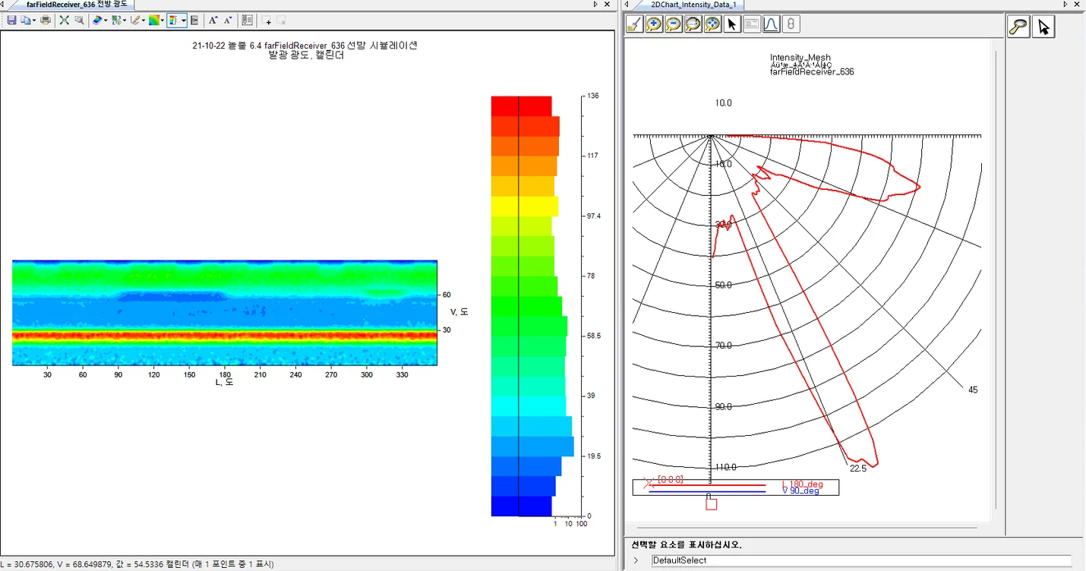Click the 136 maximum scale value
1086x571 pixels.
tap(592, 96)
